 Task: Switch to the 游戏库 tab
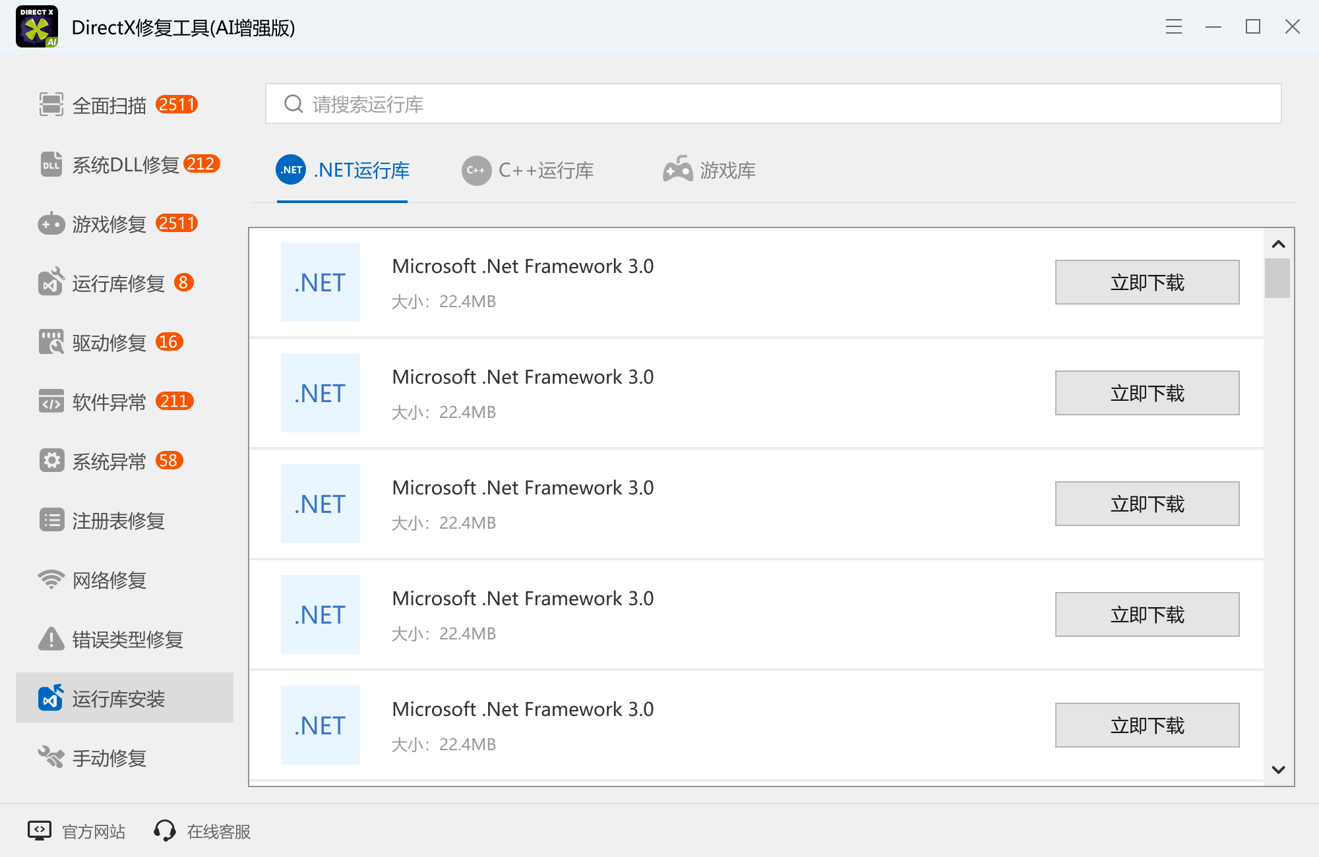pos(710,171)
